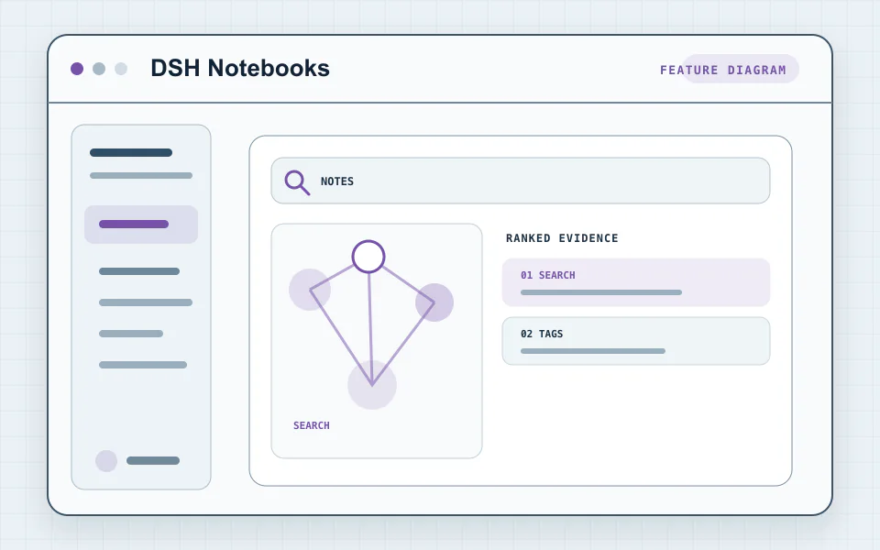Image resolution: width=880 pixels, height=550 pixels.
Task: Click the magnifying glass search icon
Action: tap(297, 182)
